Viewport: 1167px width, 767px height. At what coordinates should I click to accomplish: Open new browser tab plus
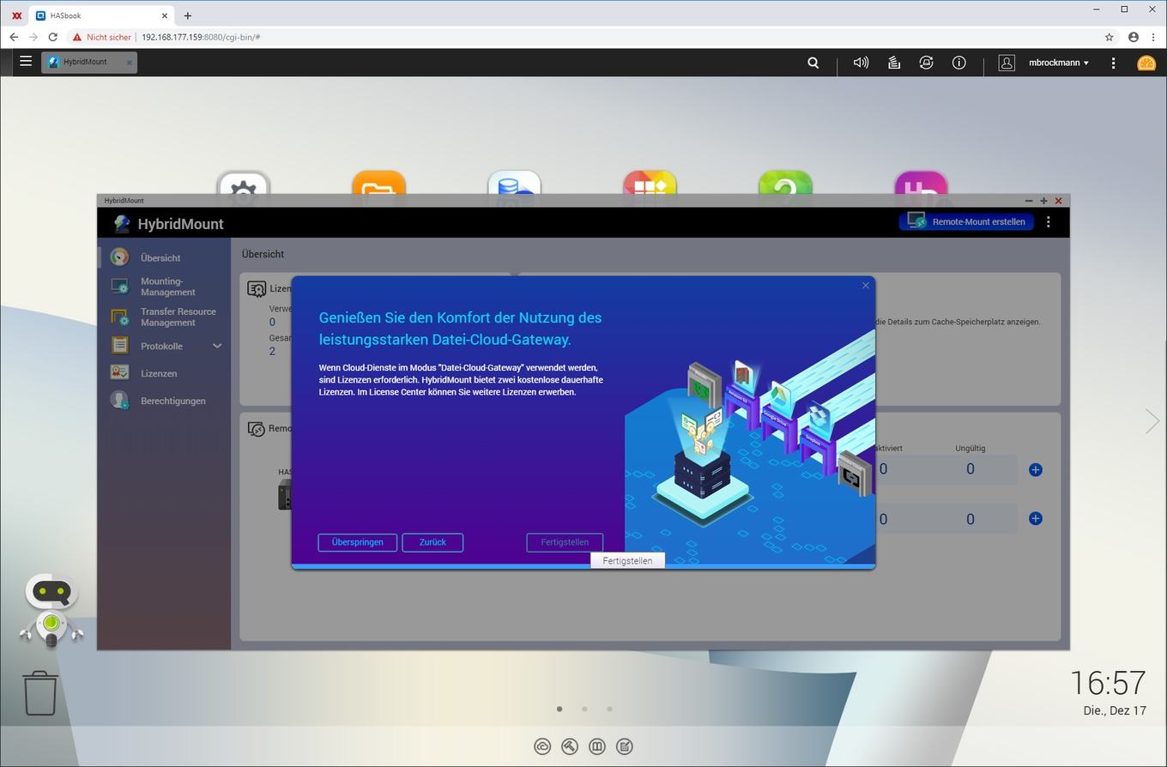pyautogui.click(x=187, y=15)
